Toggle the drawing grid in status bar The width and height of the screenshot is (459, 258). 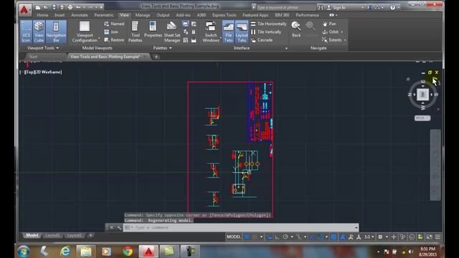247,237
